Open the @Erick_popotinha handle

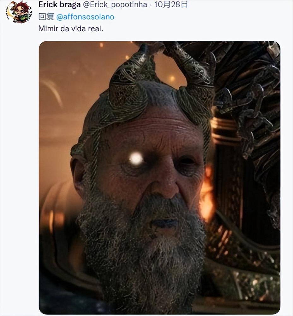115,5
